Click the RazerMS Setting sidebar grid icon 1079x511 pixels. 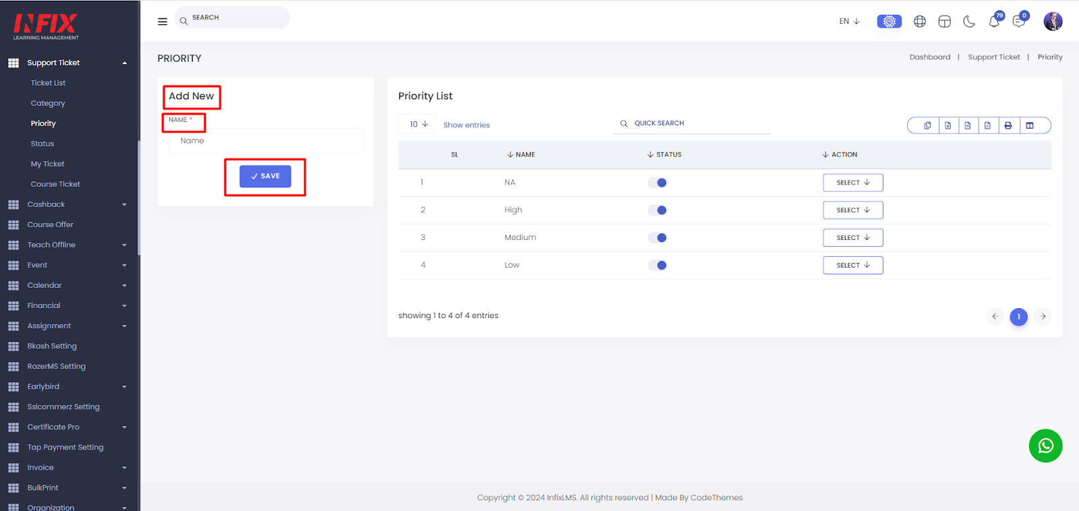(x=13, y=367)
